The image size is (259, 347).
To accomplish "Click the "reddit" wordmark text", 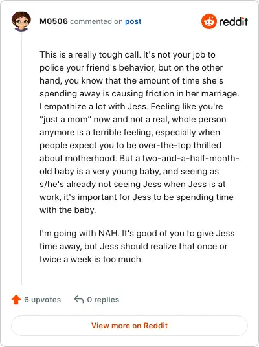I will 233,22.
